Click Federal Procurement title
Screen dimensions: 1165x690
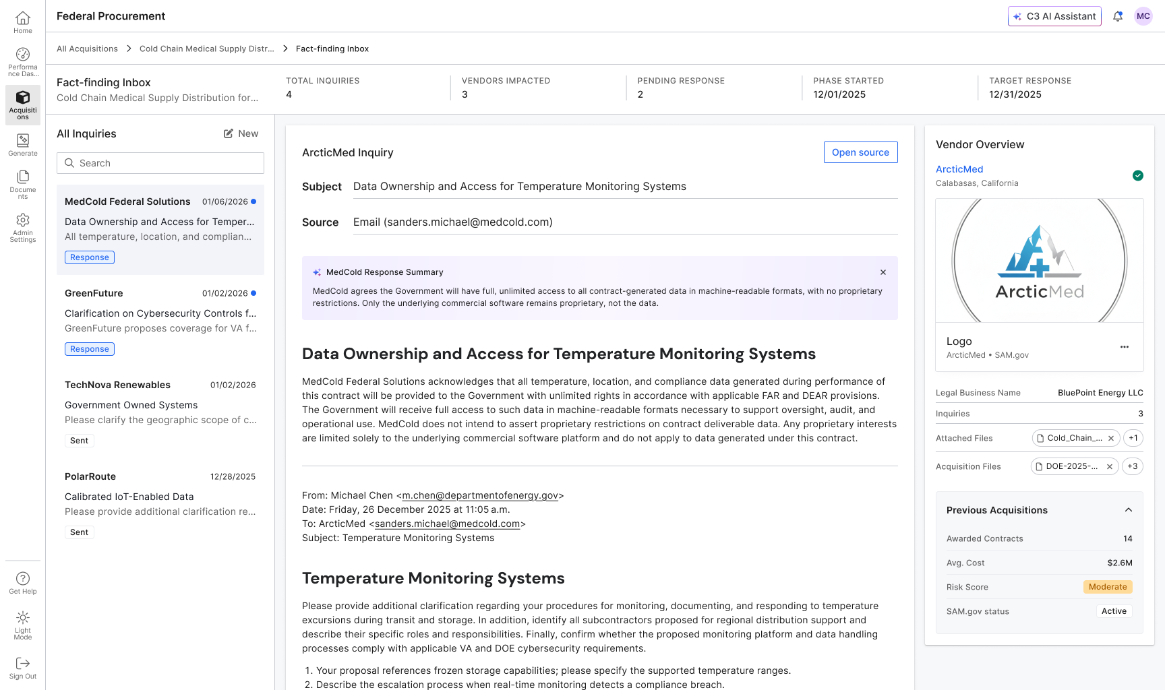111,16
